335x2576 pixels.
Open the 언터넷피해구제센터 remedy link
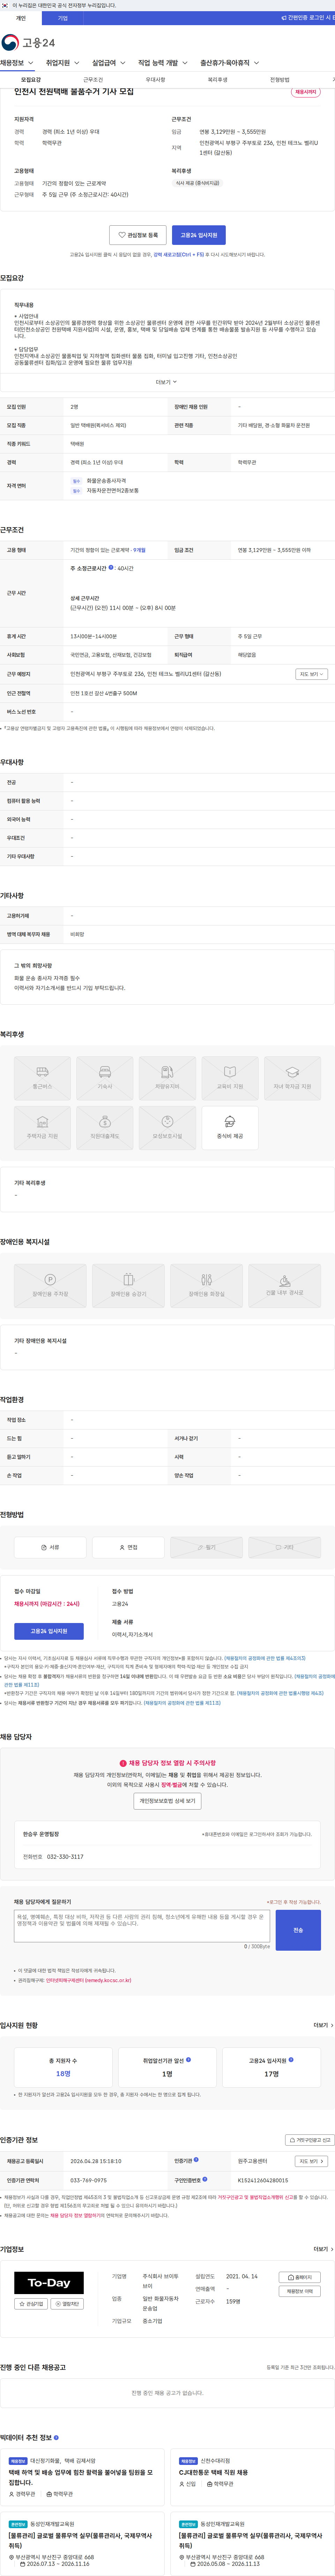click(x=88, y=1980)
